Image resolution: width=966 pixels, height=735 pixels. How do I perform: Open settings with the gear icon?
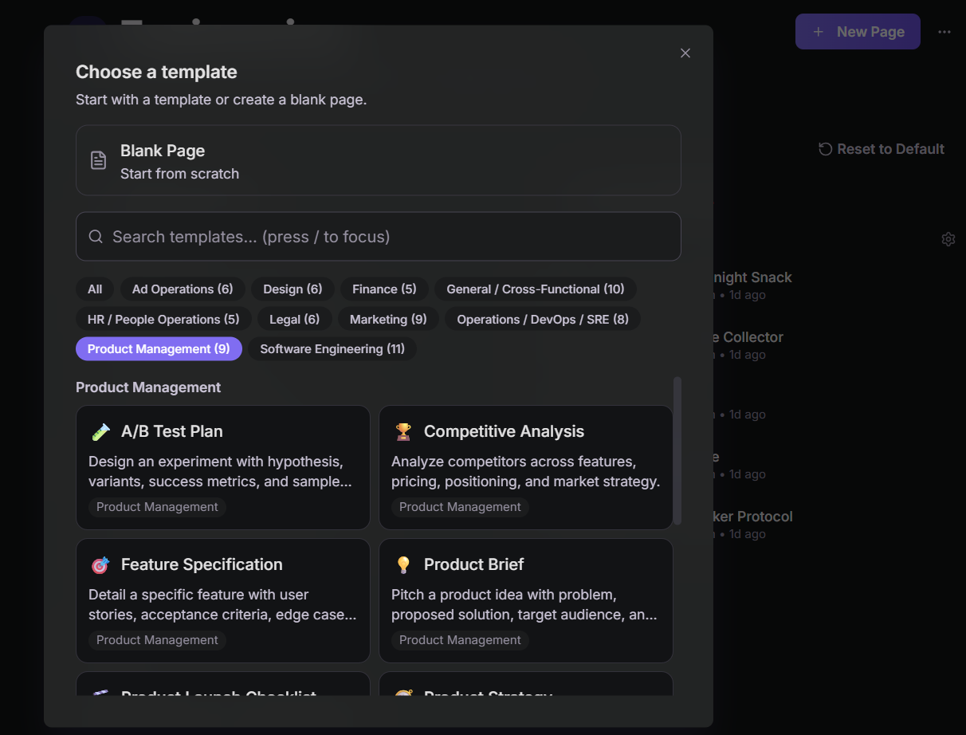[x=948, y=239]
